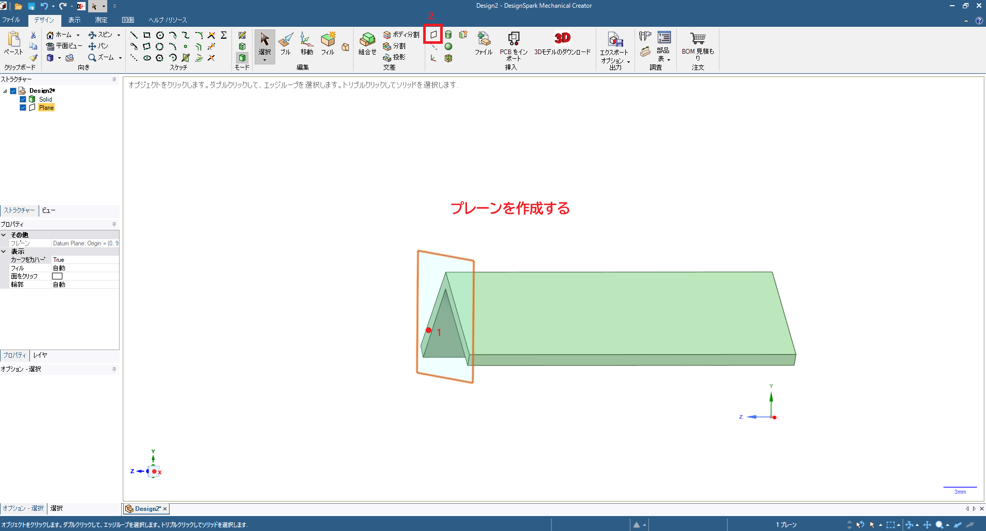This screenshot has width=986, height=531.
Task: Select the Move (移動) tool
Action: (307, 43)
